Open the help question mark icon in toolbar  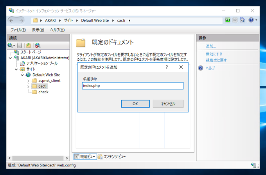click(x=251, y=20)
